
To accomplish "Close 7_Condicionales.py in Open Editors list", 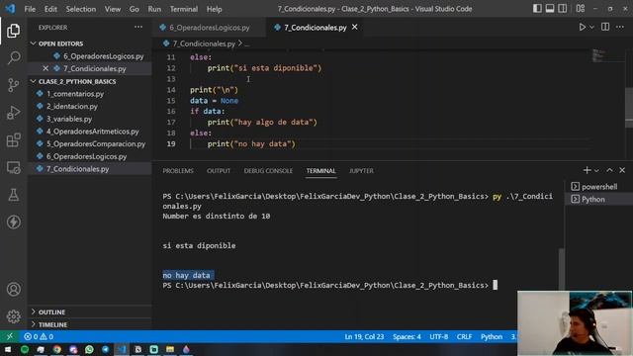I will (x=45, y=68).
